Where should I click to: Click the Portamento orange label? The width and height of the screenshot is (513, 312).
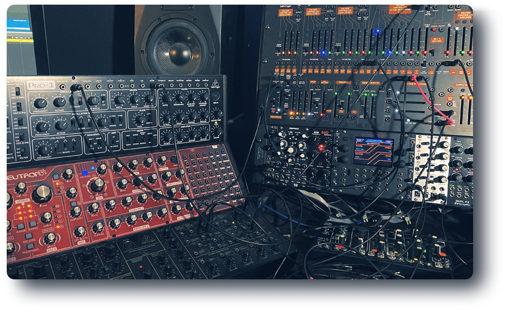(x=275, y=117)
